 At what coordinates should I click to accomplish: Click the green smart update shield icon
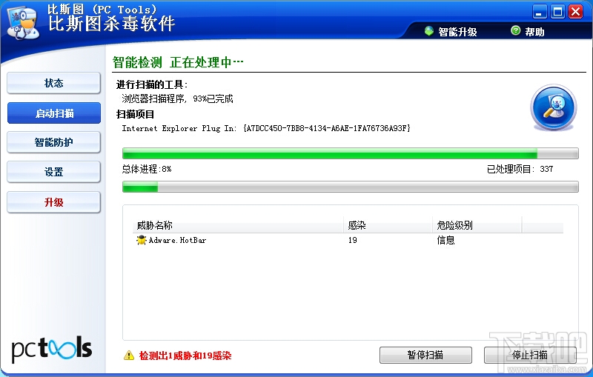tap(429, 31)
